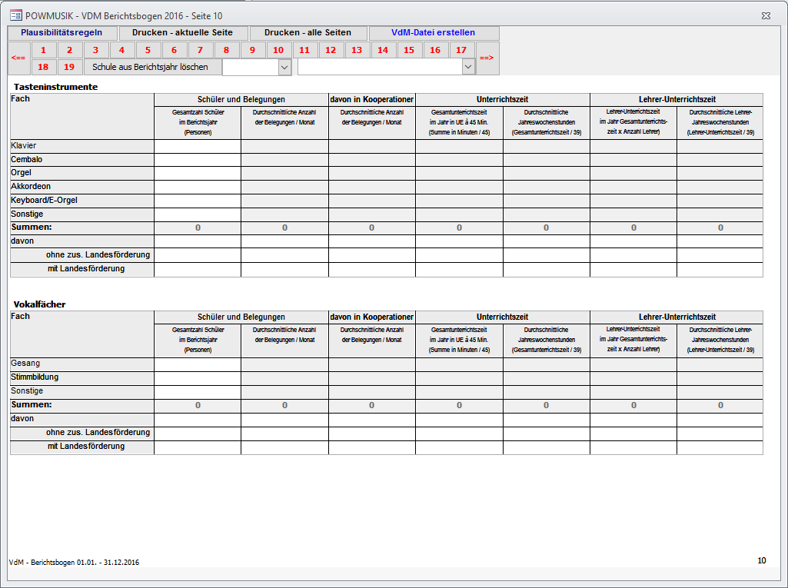788x588 pixels.
Task: Click Drucken - aktuelle Seite
Action: coord(182,33)
